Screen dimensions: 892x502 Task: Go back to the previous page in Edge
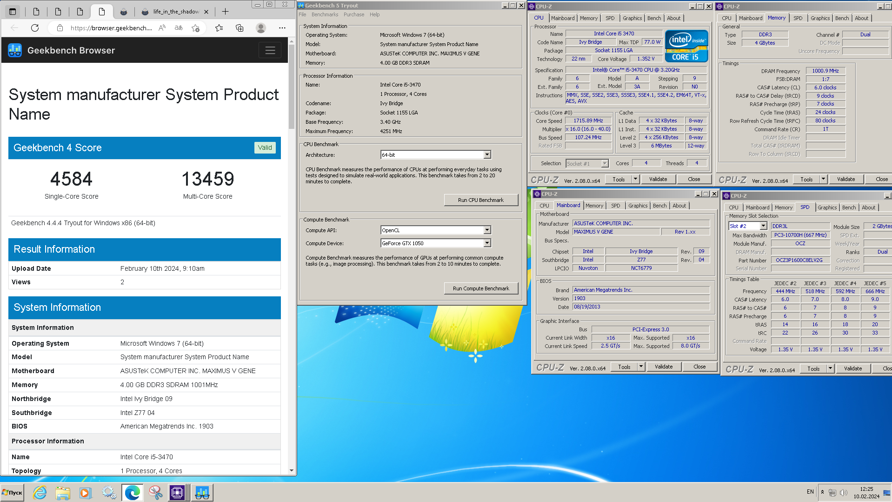tap(14, 28)
